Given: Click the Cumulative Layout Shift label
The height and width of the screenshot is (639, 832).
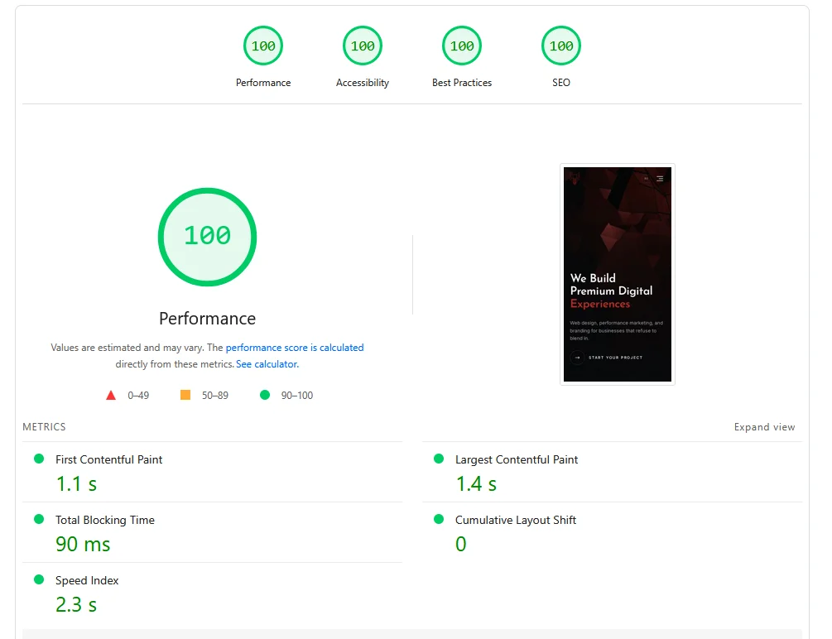Looking at the screenshot, I should [x=515, y=520].
